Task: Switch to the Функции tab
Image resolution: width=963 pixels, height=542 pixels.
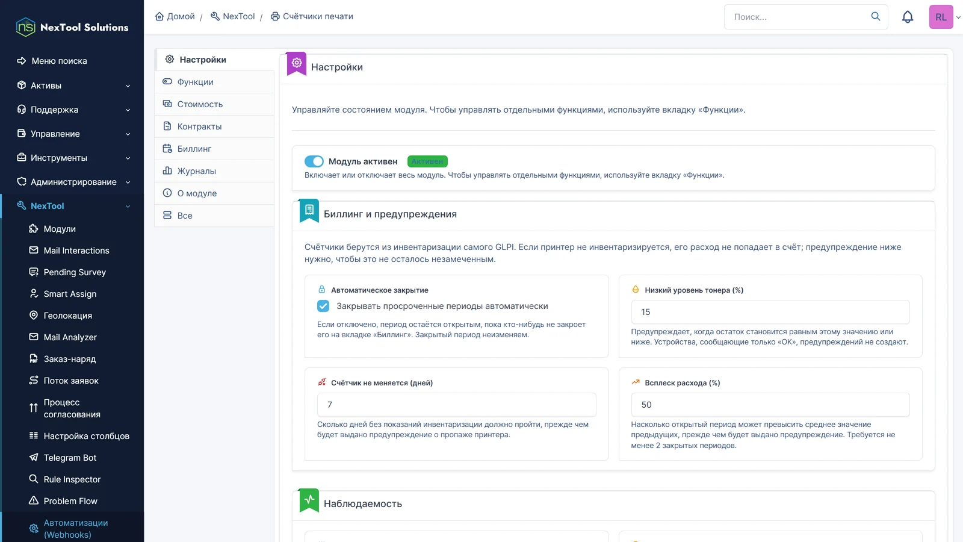Action: [214, 82]
